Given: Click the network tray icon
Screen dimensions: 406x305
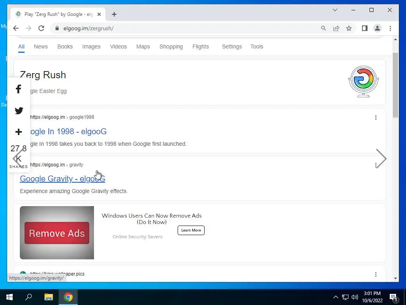Looking at the screenshot, I should point(345,297).
